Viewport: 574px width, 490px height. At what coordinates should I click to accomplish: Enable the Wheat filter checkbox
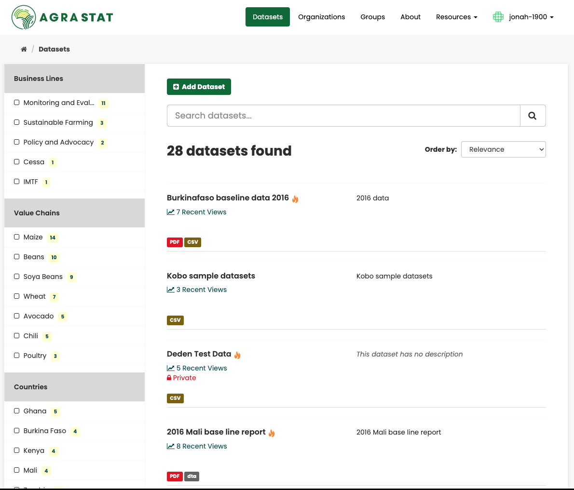(x=16, y=296)
